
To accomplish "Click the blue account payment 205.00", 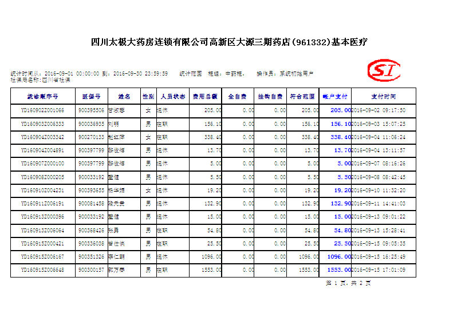I will pyautogui.click(x=341, y=110).
